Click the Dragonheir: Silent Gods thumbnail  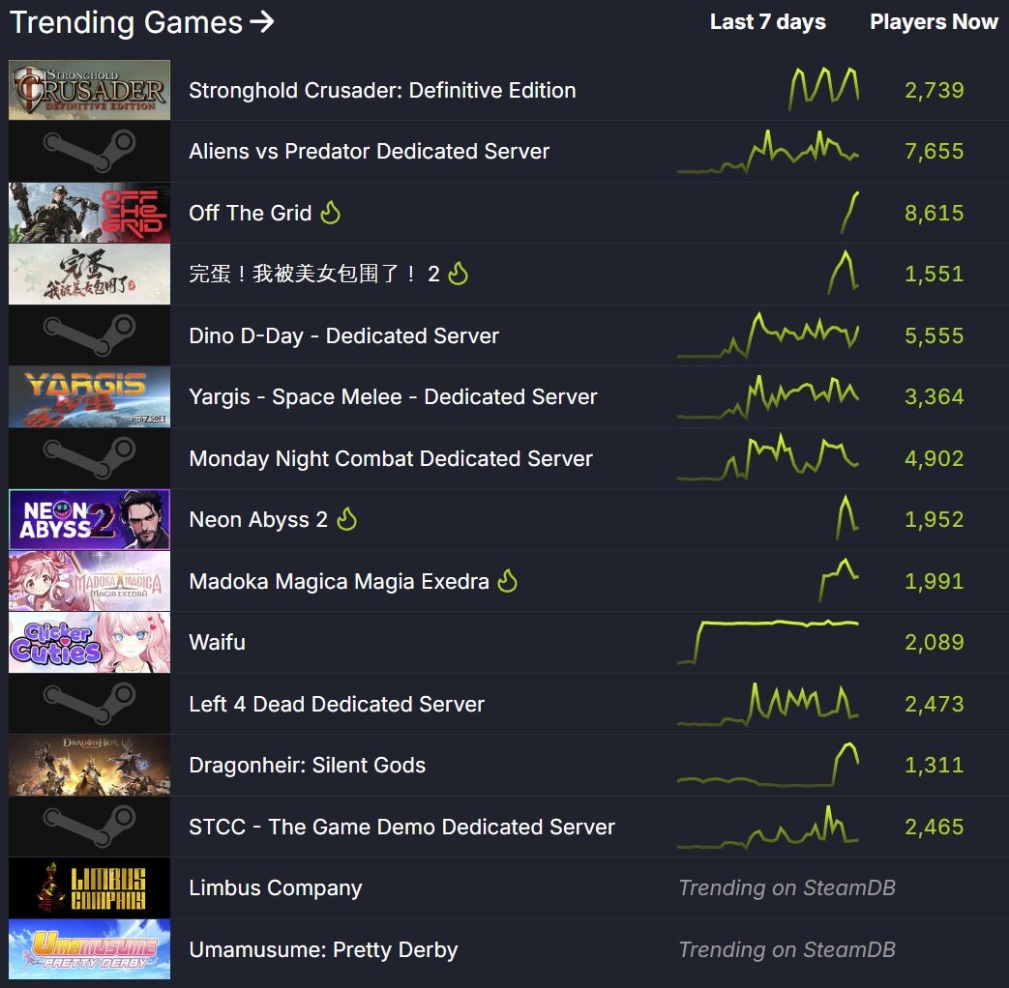point(89,766)
